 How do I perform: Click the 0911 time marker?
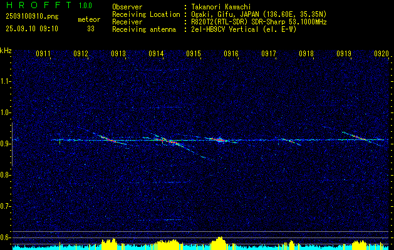tap(43, 53)
